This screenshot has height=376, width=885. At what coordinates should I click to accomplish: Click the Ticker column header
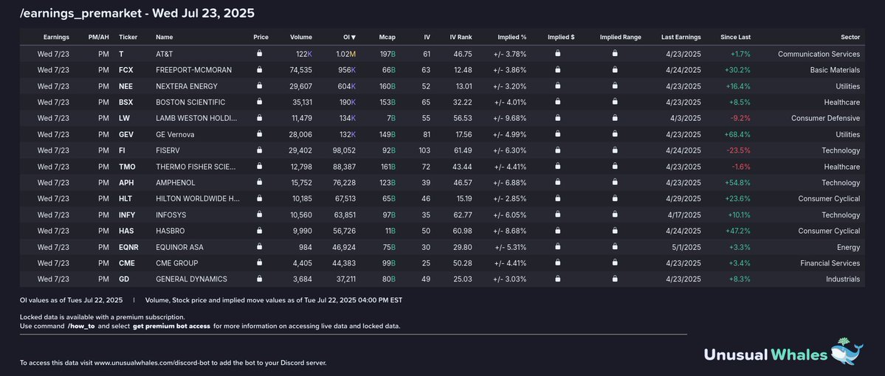pos(128,37)
